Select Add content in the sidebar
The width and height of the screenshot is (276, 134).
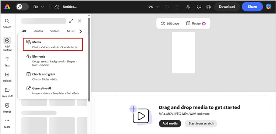(x=7, y=44)
